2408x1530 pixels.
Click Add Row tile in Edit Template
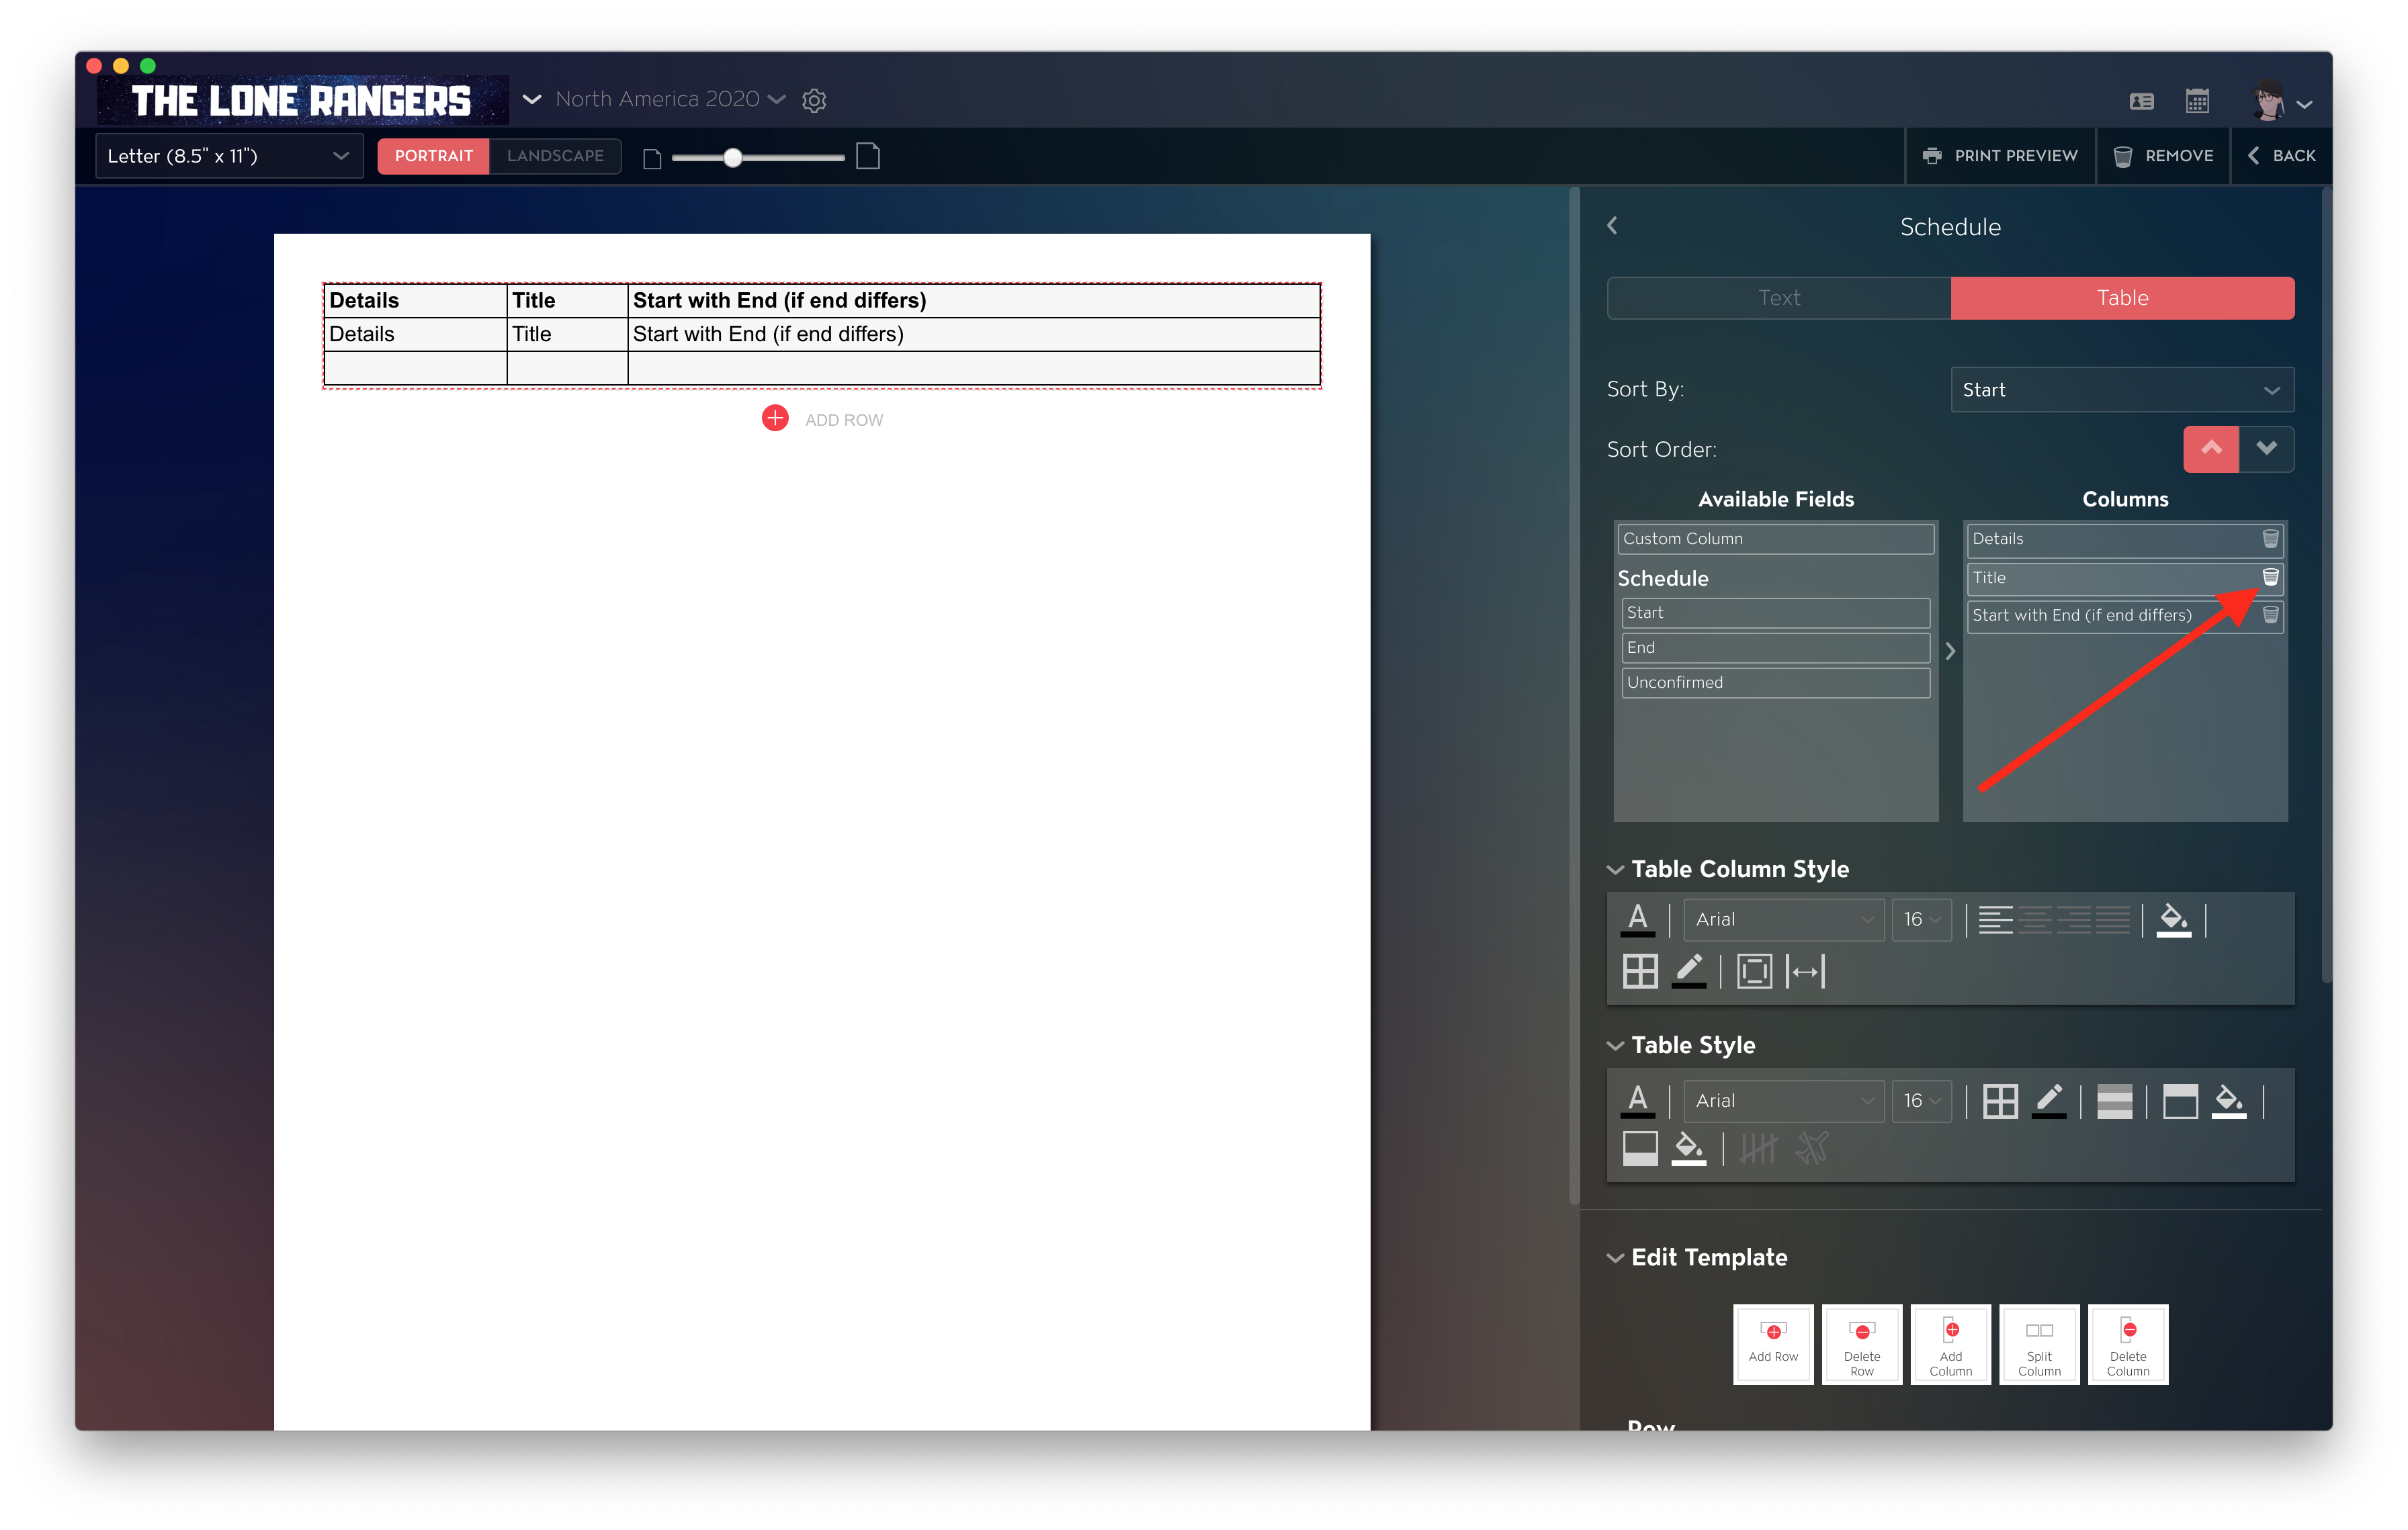(x=1773, y=1344)
